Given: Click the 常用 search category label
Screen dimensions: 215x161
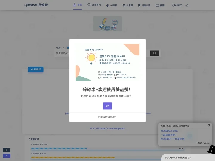Looking at the screenshot, I should [58, 48].
